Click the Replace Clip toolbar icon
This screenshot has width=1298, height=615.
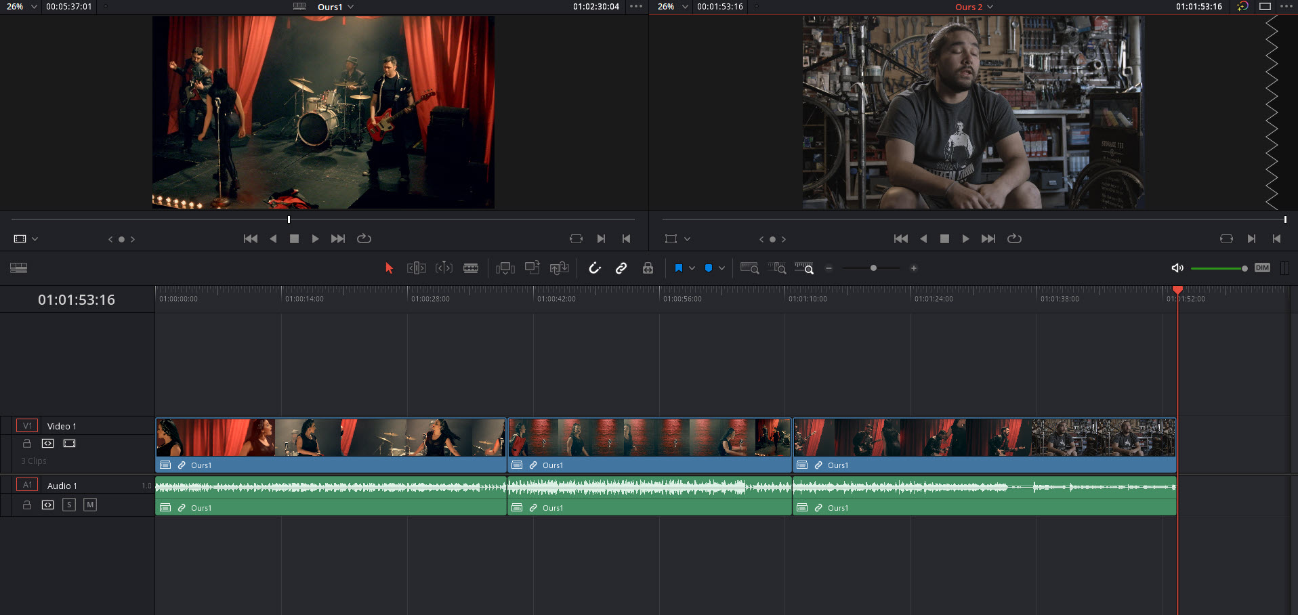[559, 268]
